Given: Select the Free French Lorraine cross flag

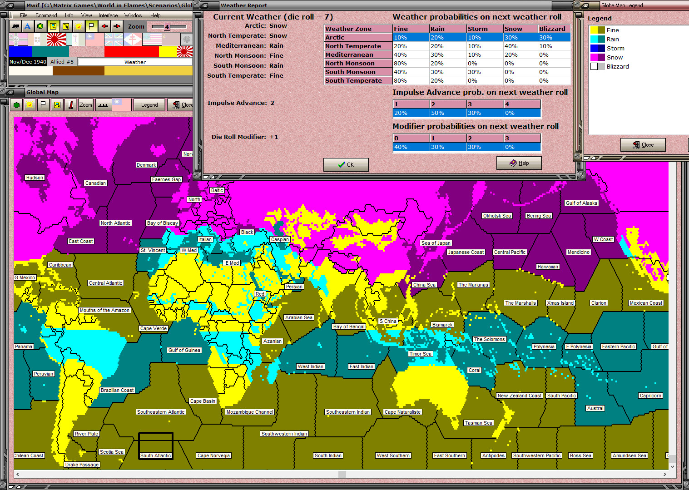Looking at the screenshot, I should click(133, 40).
